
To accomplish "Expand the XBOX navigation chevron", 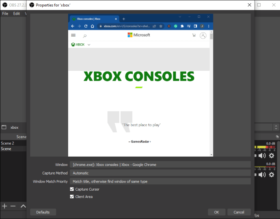I will [x=89, y=45].
